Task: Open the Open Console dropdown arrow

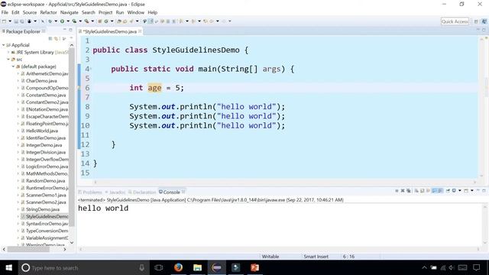Action: coord(472,191)
